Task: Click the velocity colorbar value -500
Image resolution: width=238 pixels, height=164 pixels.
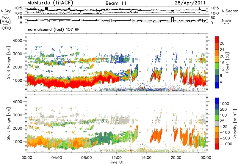Action: pos(225,138)
